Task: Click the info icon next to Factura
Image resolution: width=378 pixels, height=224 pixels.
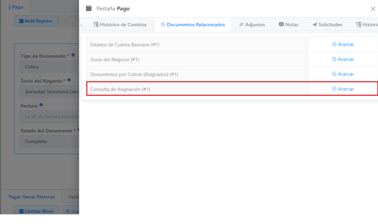Action: (41, 105)
